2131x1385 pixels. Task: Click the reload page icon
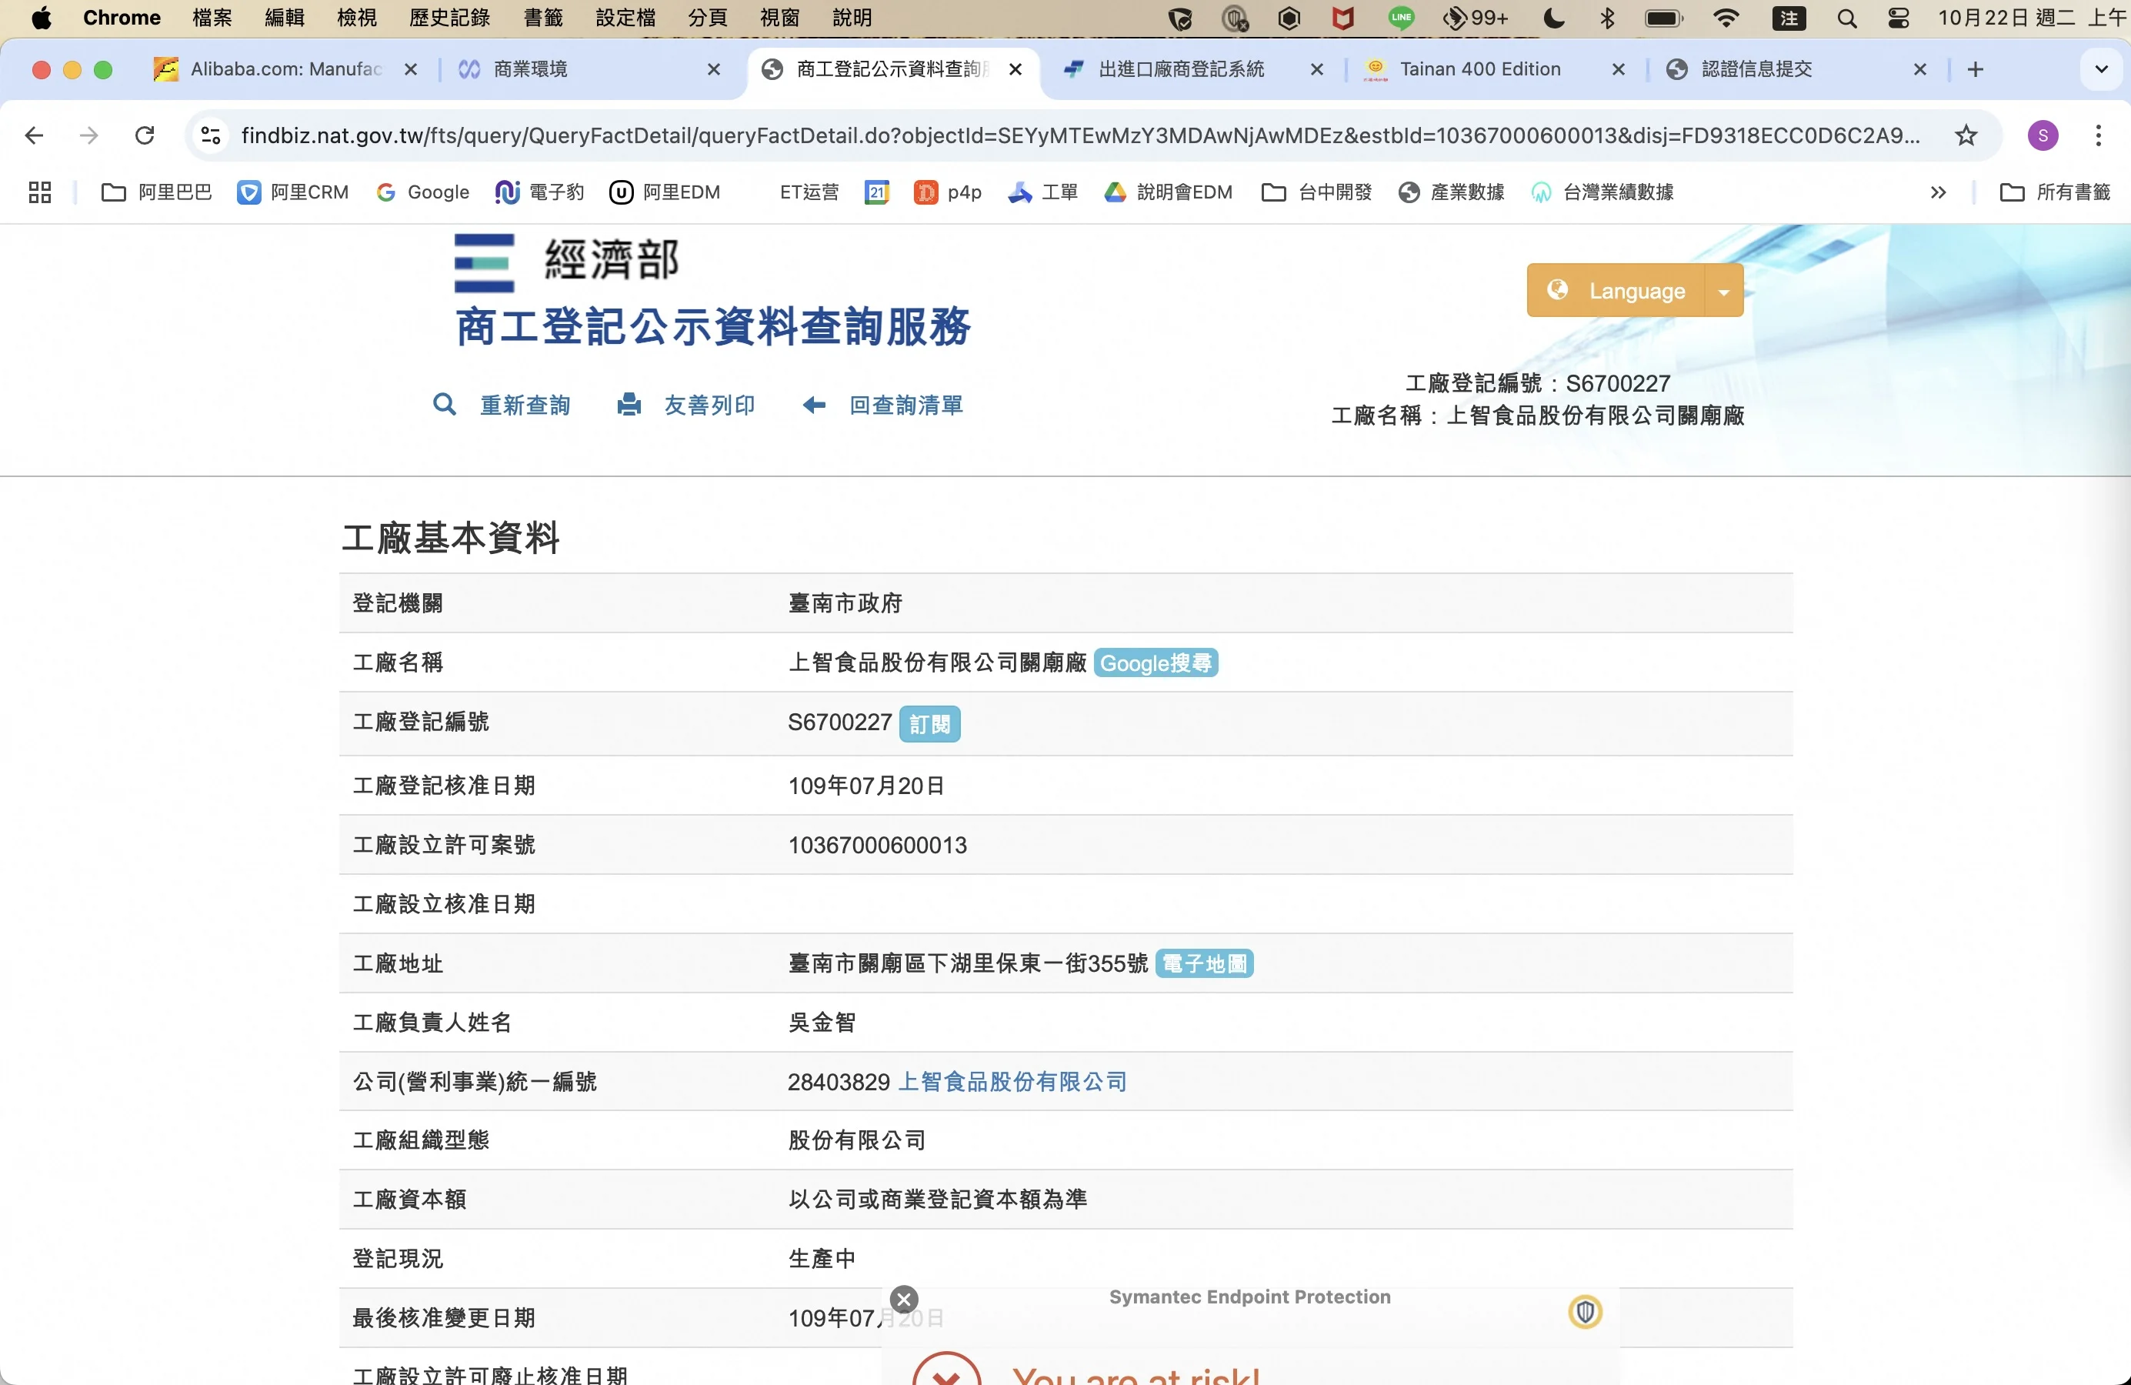pyautogui.click(x=144, y=135)
